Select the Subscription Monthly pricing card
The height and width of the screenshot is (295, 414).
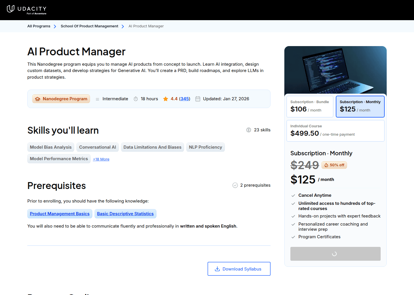[360, 107]
